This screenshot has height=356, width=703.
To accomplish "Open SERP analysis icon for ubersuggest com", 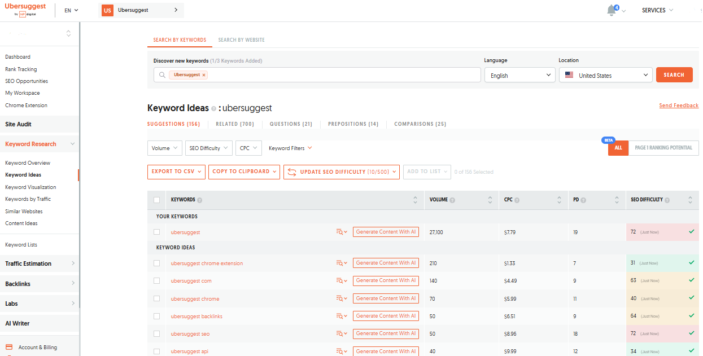I will point(341,280).
